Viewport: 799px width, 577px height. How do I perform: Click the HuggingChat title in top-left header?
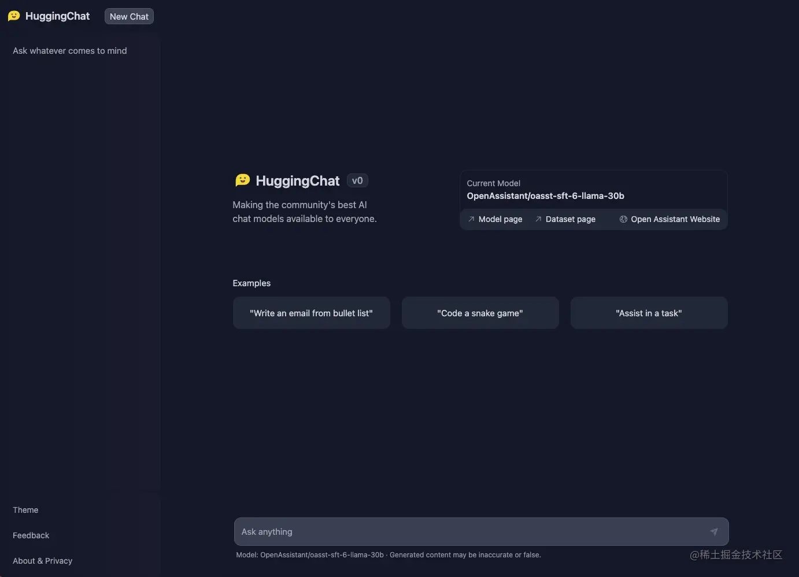pos(57,16)
